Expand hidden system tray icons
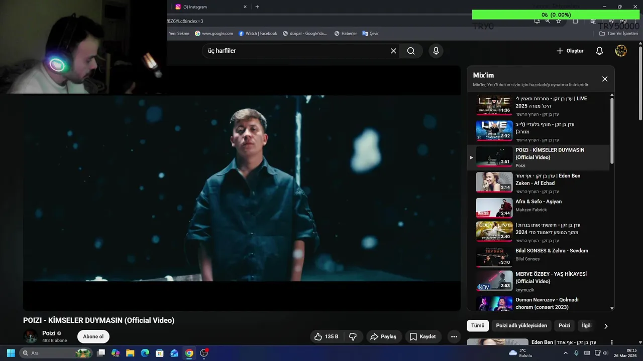This screenshot has width=643, height=361. click(566, 353)
